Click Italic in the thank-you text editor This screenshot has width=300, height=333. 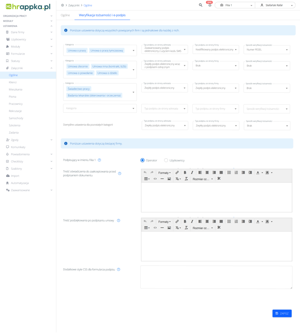point(192,221)
